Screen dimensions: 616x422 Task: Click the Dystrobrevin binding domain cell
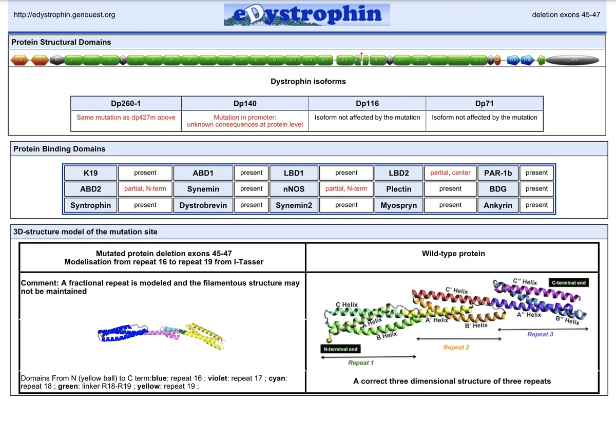click(203, 205)
